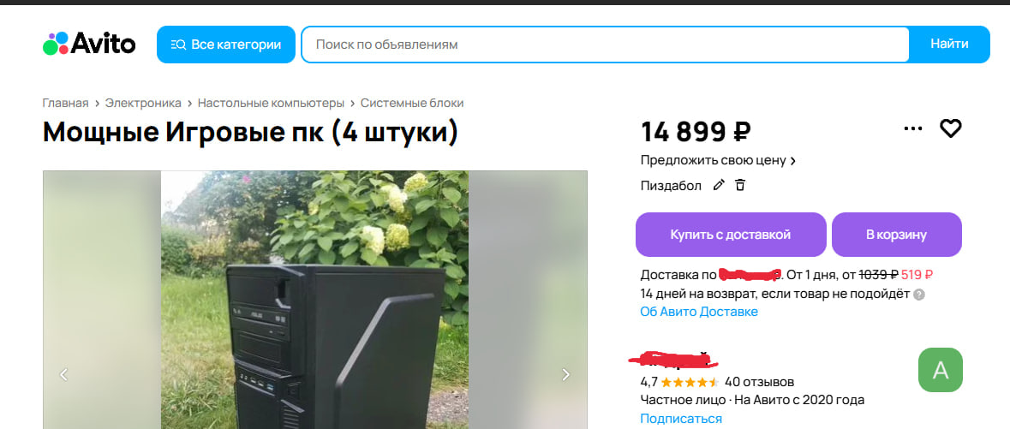Click the Найти search button
The width and height of the screenshot is (1010, 429).
coord(949,45)
